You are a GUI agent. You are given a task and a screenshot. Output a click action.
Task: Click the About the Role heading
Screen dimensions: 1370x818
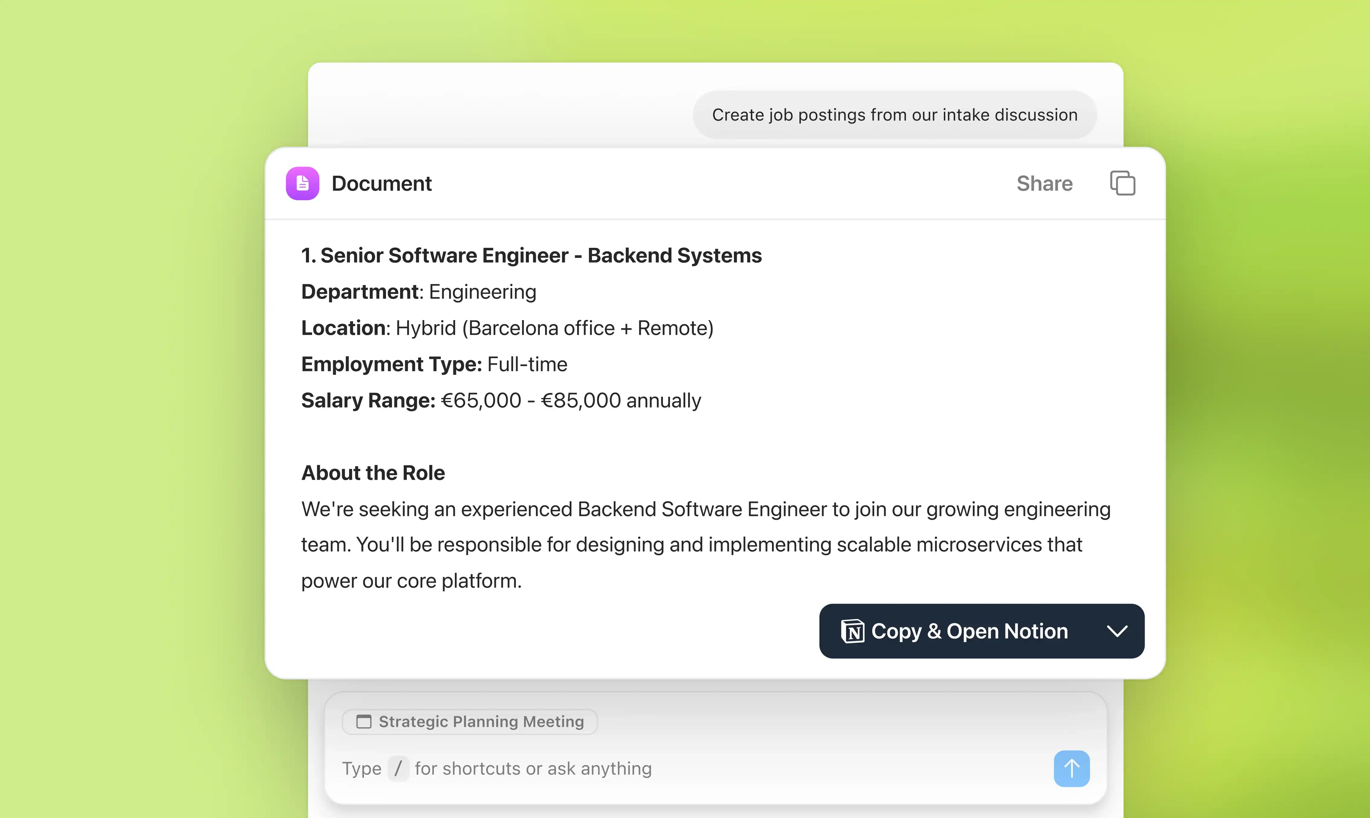[373, 473]
